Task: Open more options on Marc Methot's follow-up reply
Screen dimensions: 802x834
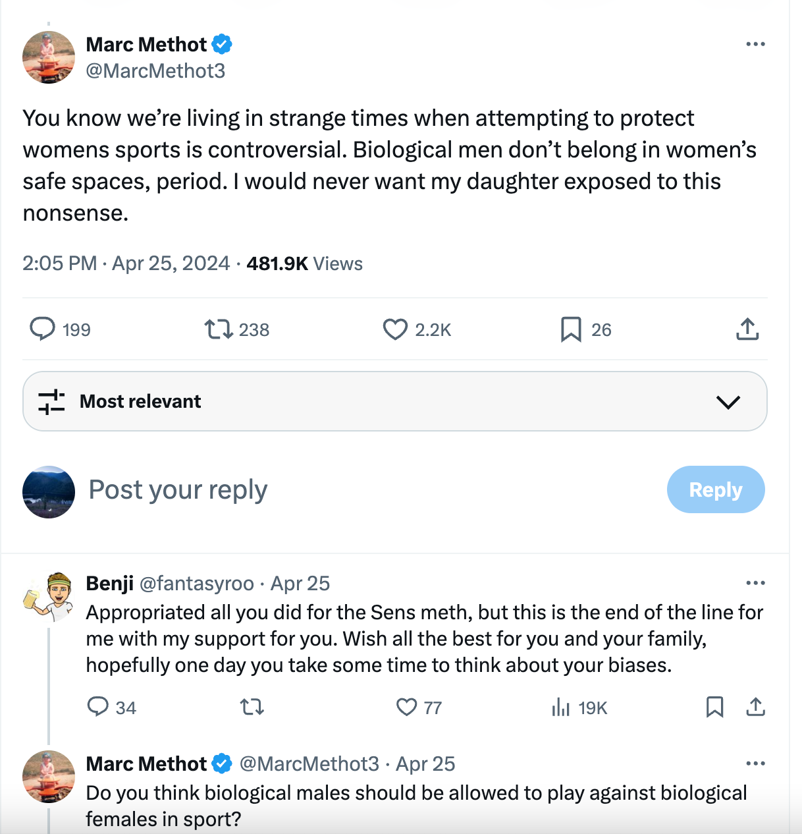Action: click(x=755, y=764)
